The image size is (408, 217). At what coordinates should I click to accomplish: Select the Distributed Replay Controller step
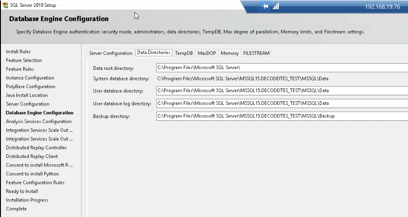pyautogui.click(x=36, y=148)
